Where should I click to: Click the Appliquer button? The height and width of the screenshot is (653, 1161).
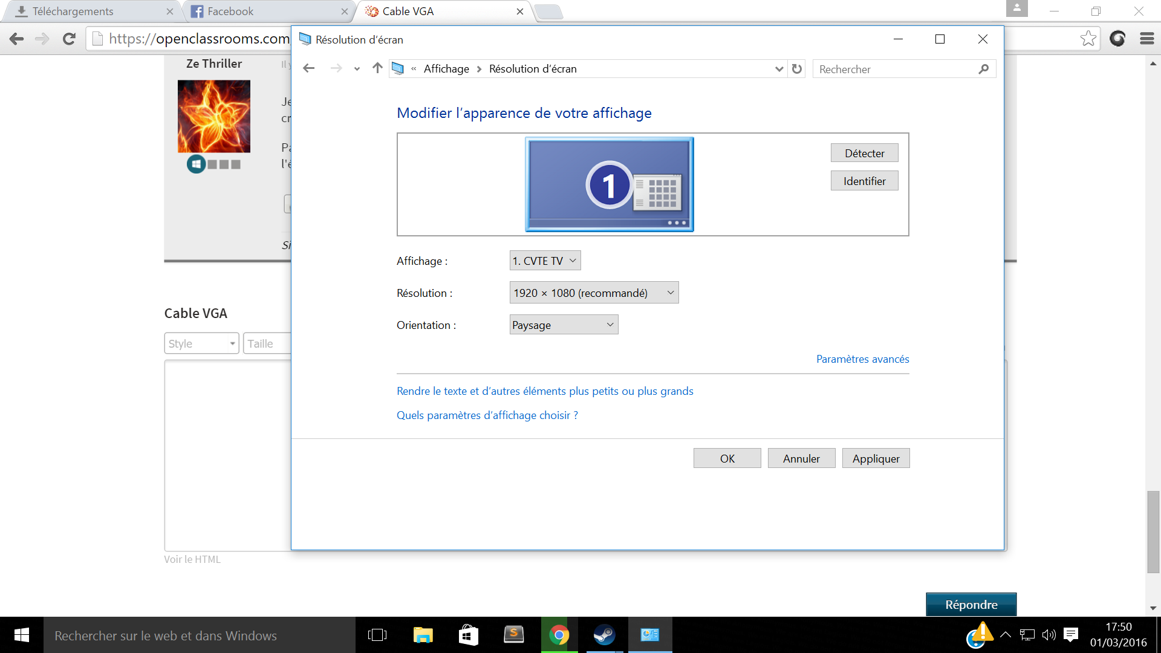point(876,458)
